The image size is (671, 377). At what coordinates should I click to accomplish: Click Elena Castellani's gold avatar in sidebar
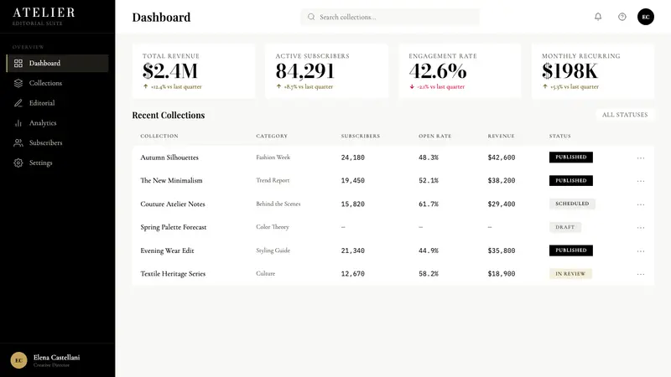click(18, 360)
